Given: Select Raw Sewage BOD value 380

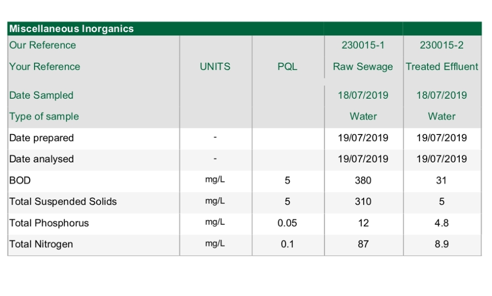Looking at the screenshot, I should click(x=363, y=181).
